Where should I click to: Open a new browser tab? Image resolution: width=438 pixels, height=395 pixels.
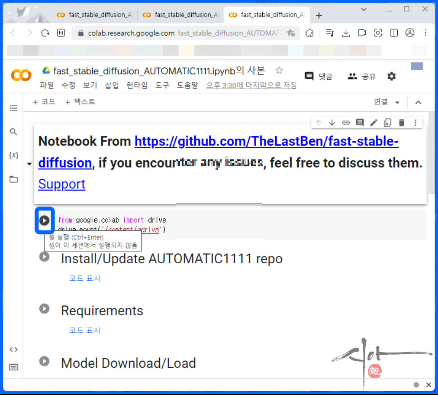319,15
